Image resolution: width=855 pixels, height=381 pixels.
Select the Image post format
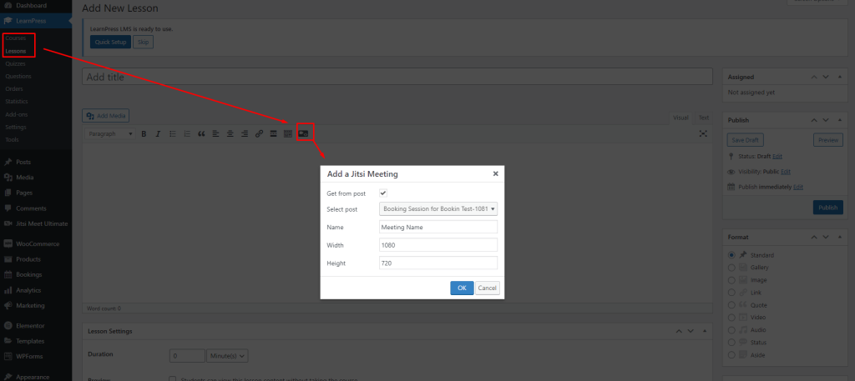(731, 280)
